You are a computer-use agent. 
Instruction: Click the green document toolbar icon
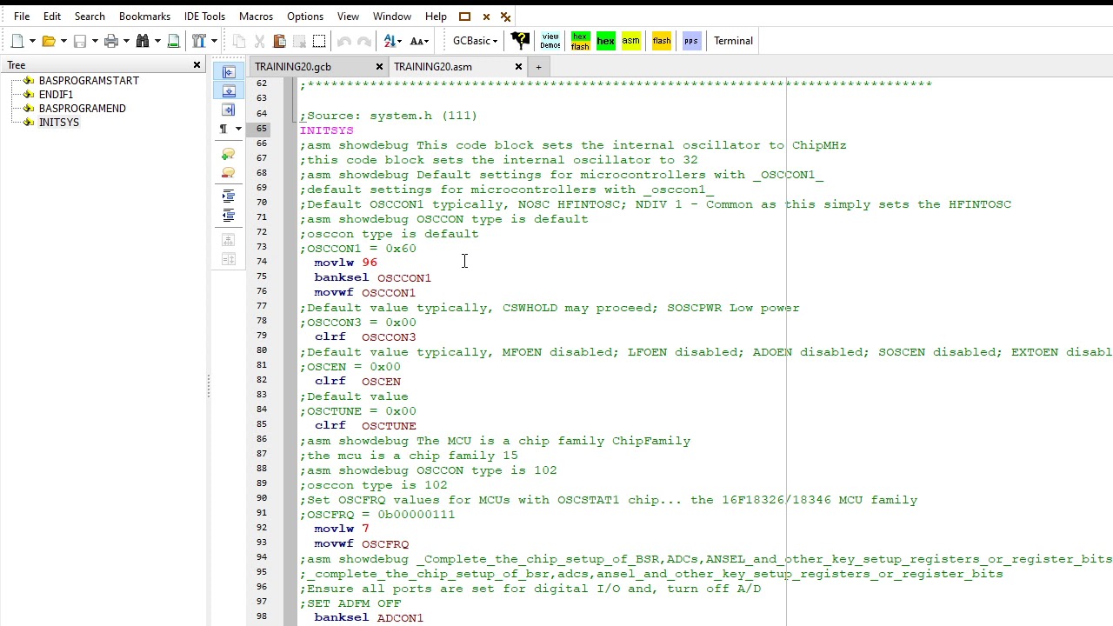click(x=173, y=41)
